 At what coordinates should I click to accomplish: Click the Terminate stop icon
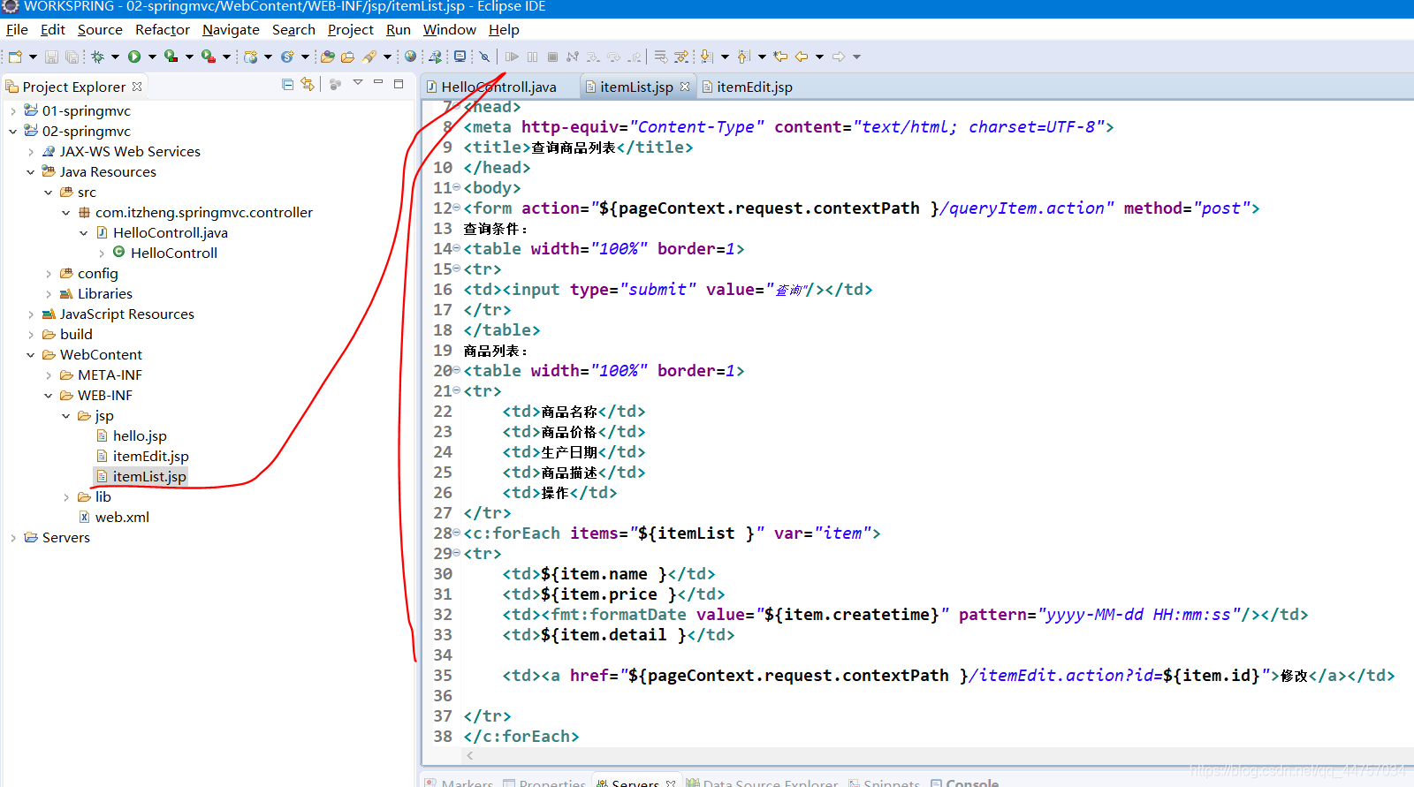click(552, 57)
